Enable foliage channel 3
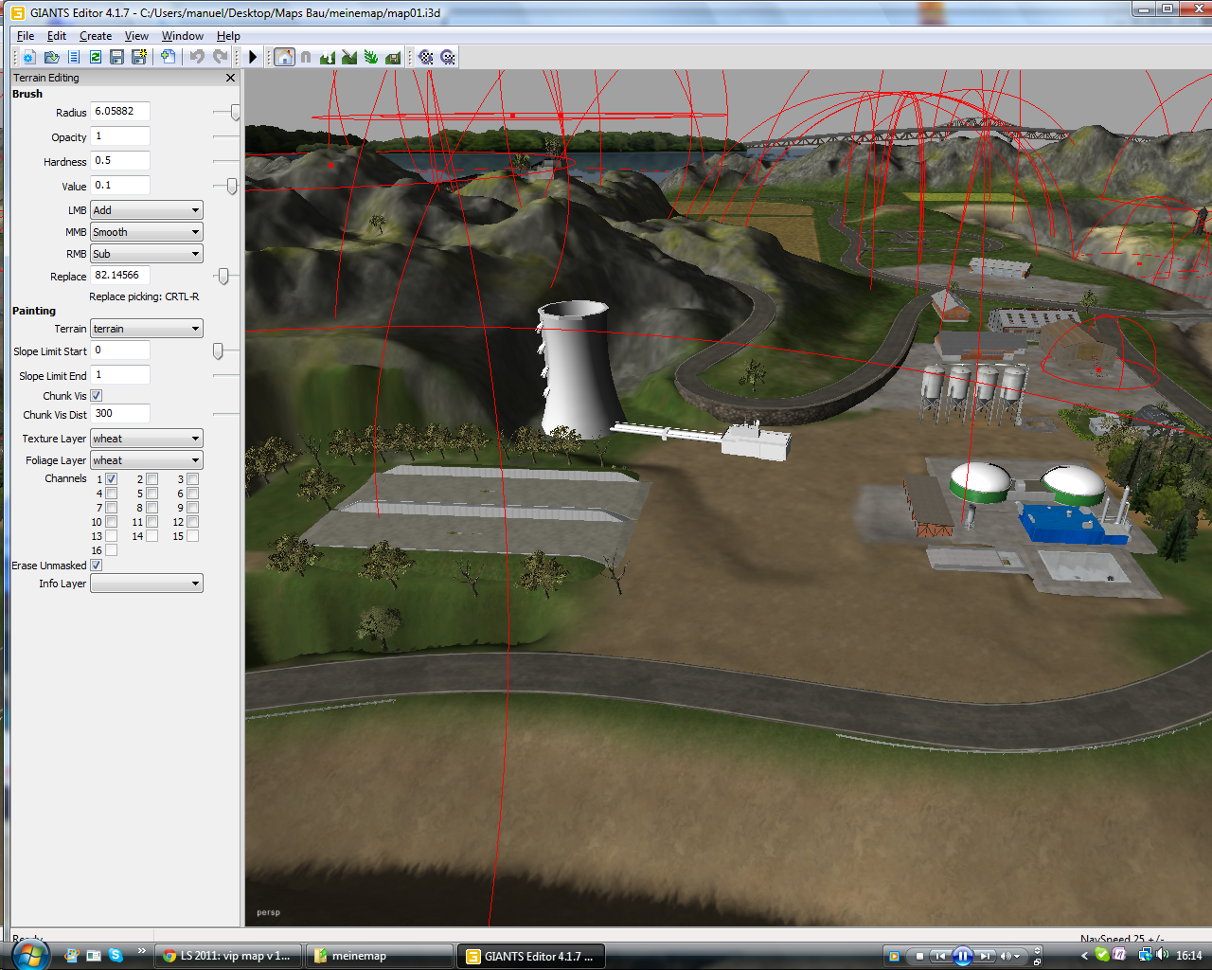The image size is (1212, 970). 192,479
